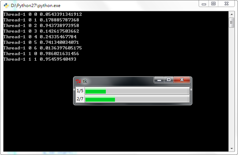
Task: Click the console scrollbar down arrow
Action: click(232, 148)
